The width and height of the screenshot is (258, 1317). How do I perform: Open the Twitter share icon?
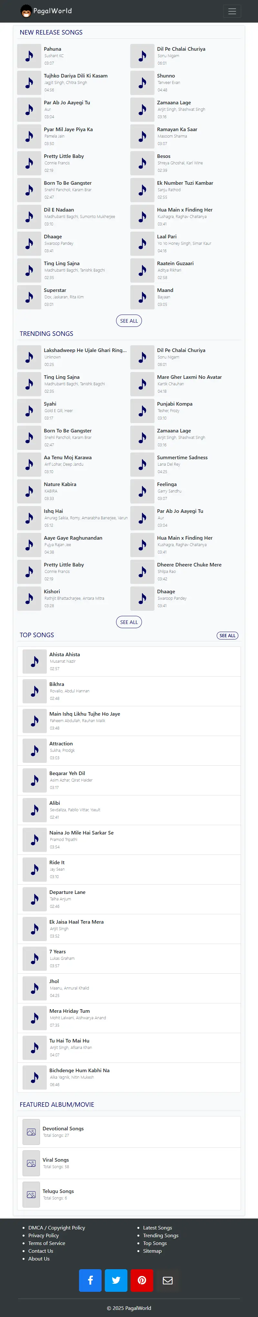coord(116,1280)
